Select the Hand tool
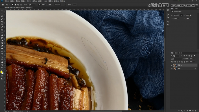This screenshot has width=199, height=112. tap(2, 62)
